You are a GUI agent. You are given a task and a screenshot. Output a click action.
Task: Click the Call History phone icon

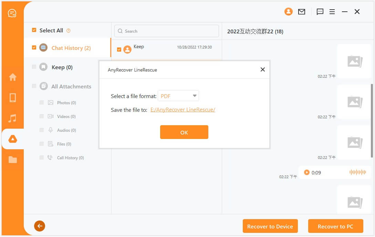pyautogui.click(x=50, y=158)
